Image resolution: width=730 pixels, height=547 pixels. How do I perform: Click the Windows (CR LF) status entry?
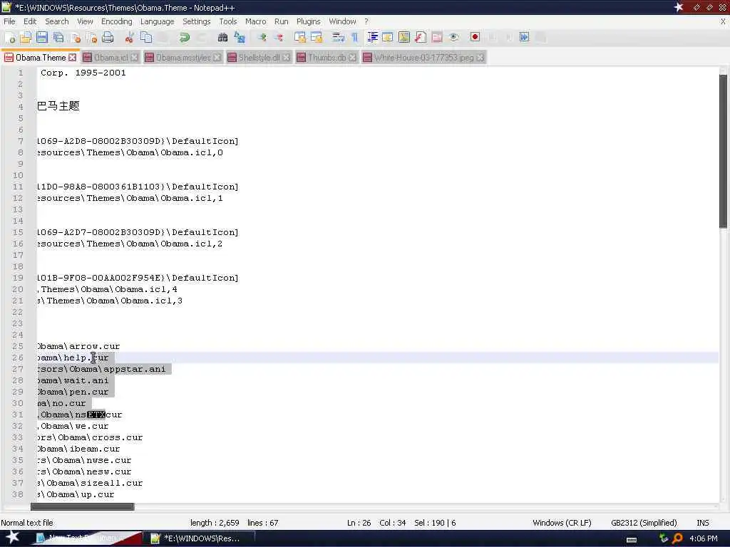[562, 523]
